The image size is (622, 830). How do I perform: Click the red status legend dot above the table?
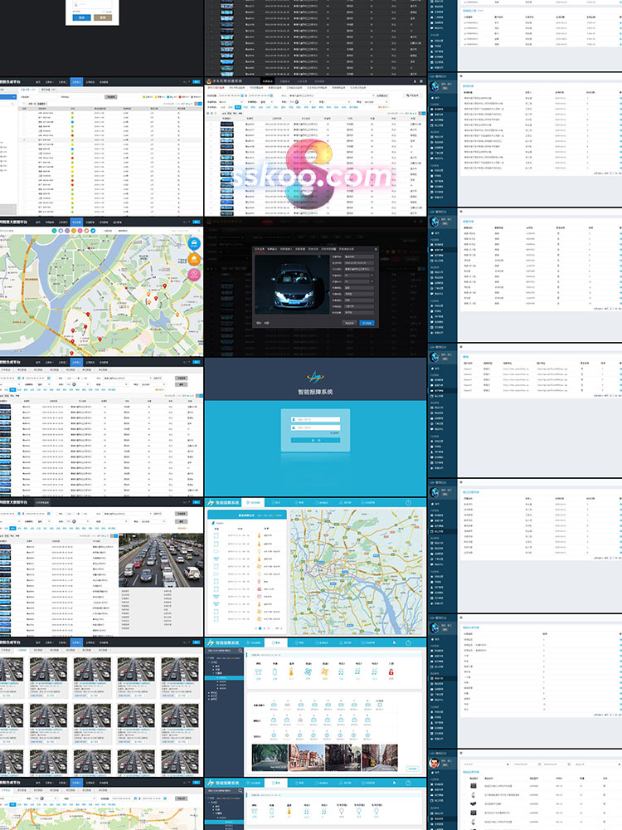[x=181, y=97]
